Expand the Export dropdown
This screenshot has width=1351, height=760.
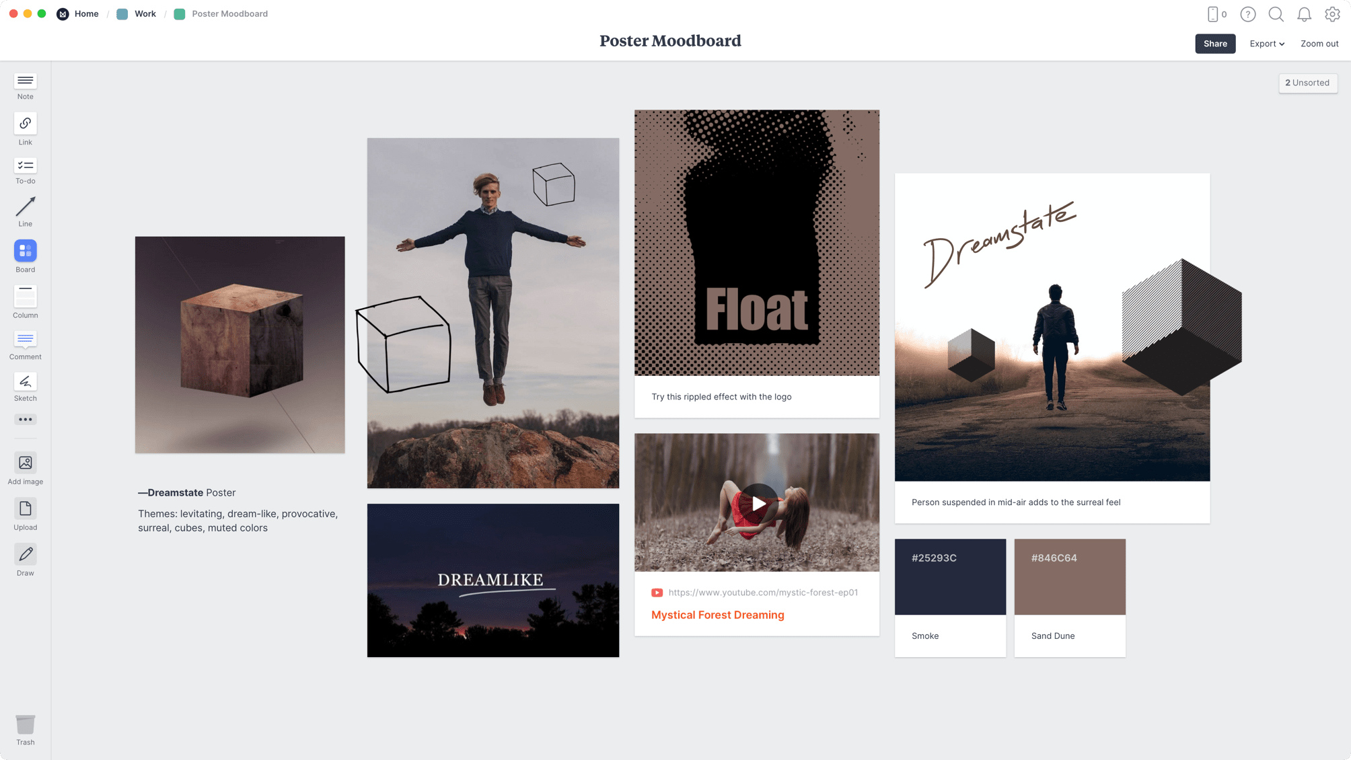[1266, 43]
